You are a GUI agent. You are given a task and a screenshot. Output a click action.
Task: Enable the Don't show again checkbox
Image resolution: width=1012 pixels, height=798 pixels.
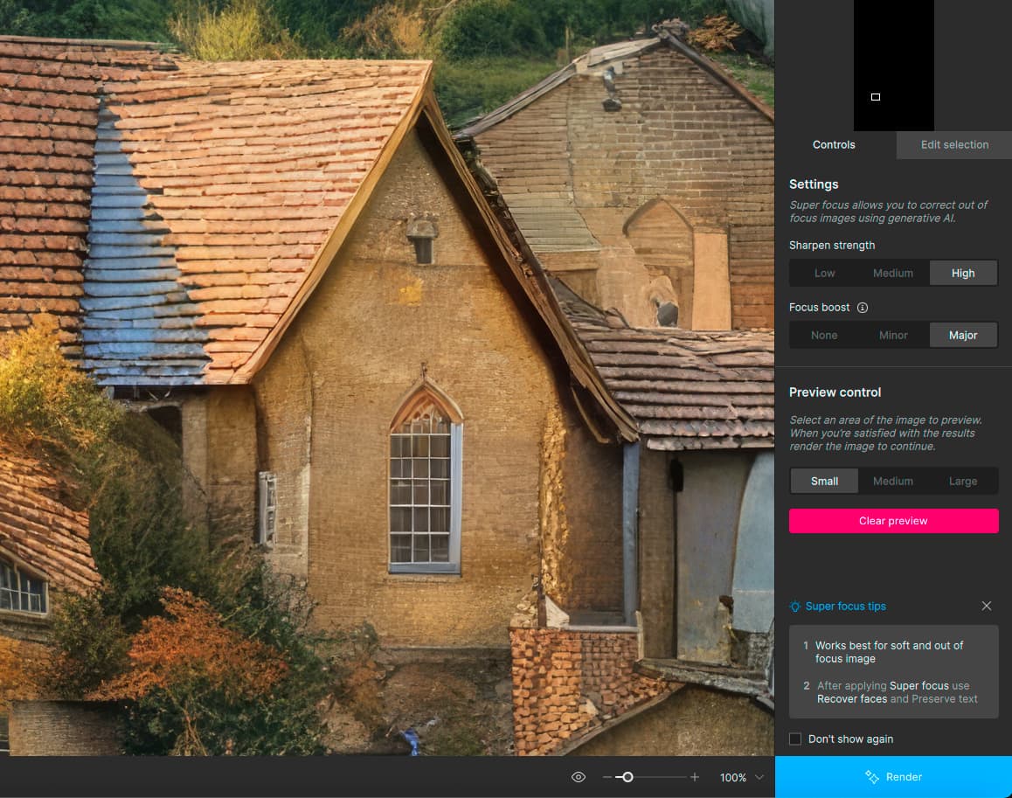pos(795,739)
